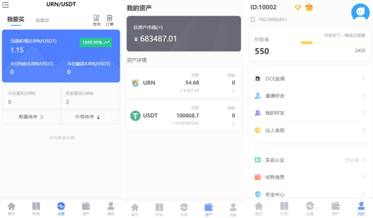This screenshot has width=373, height=218.
Task: Open 资产 assets in trading screen nav
Action: coord(86,209)
